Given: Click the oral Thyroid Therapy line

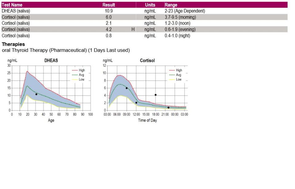Looking at the screenshot, I should [66, 50].
